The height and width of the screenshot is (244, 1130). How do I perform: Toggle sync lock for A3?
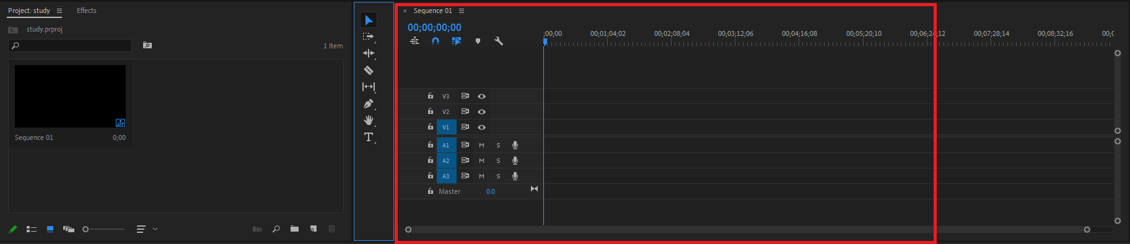click(465, 176)
